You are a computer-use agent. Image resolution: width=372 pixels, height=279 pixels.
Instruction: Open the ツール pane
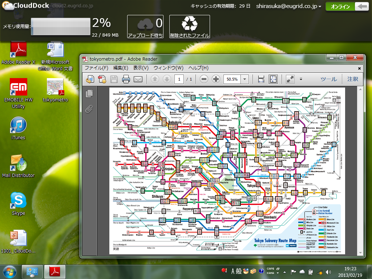[328, 79]
